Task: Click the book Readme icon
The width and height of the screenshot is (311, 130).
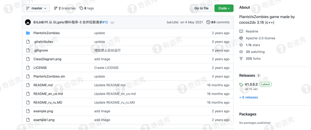Action: click(241, 31)
